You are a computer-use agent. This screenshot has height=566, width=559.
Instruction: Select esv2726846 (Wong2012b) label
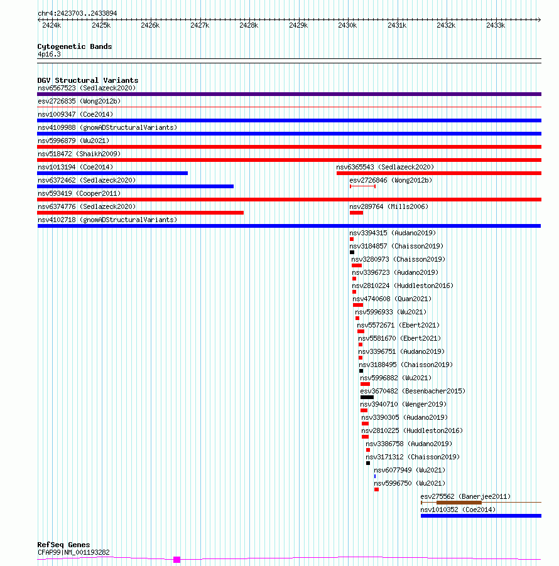point(391,181)
